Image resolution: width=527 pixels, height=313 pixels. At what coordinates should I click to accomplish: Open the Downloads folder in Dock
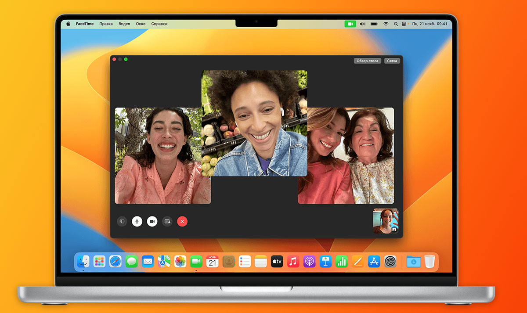coord(413,262)
